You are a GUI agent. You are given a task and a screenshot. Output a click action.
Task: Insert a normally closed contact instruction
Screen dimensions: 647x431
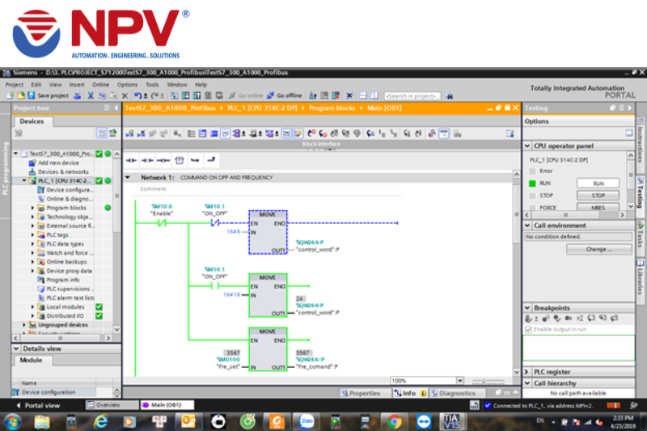click(x=148, y=159)
